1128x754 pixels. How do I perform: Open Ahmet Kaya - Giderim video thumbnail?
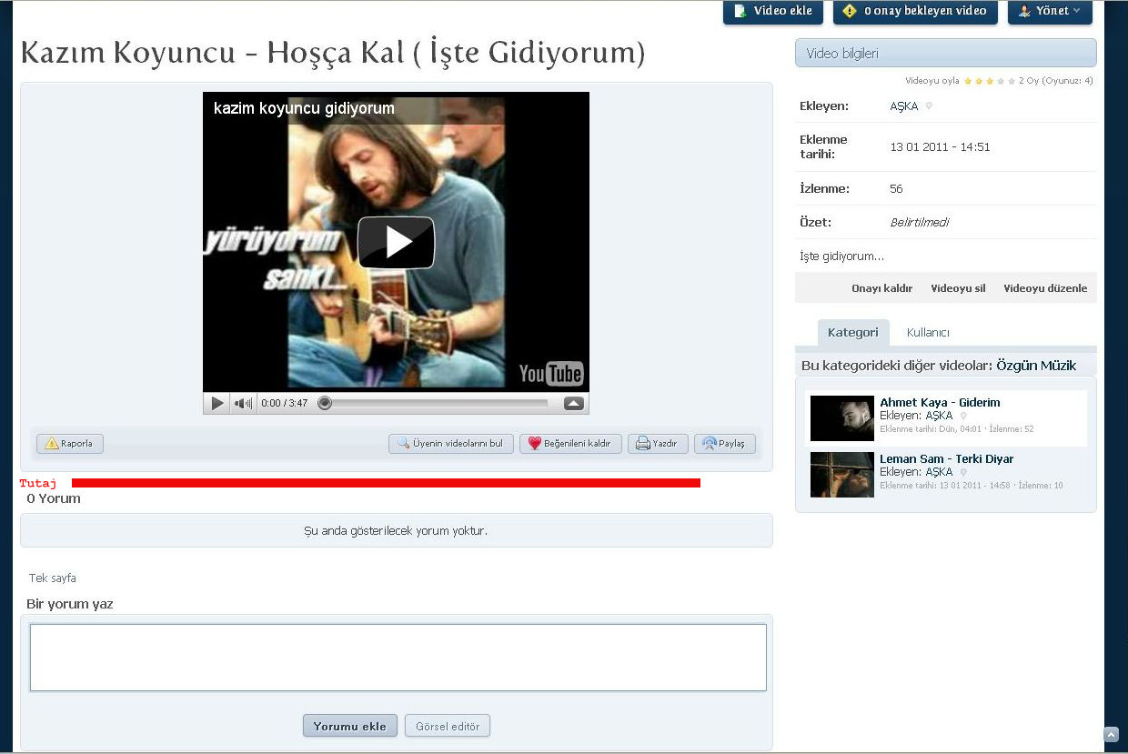point(841,418)
